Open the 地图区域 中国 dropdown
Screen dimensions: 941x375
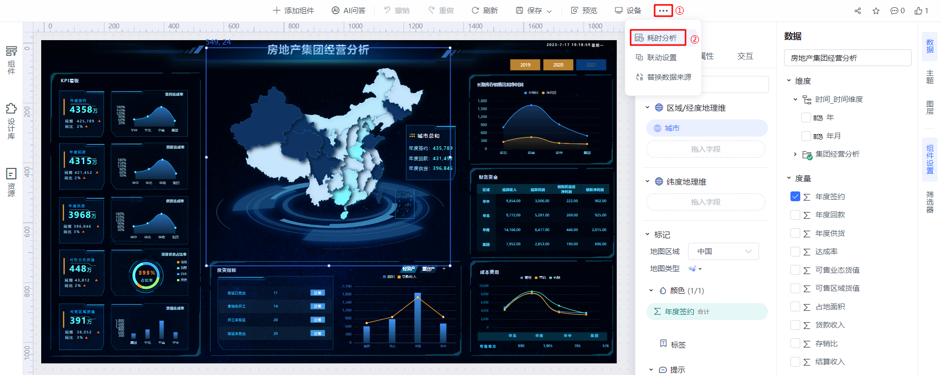pos(723,251)
